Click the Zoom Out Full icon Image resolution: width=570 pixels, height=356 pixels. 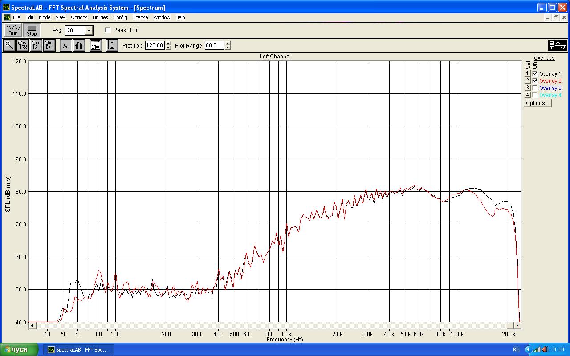[x=49, y=45]
